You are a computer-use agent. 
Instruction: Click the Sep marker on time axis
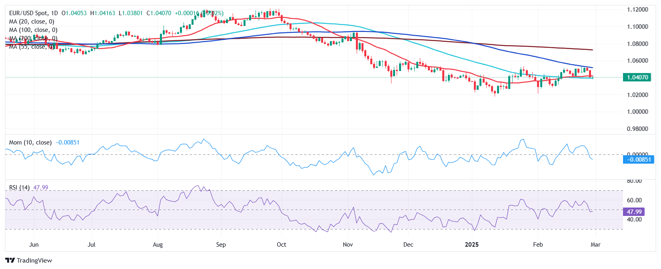click(221, 245)
